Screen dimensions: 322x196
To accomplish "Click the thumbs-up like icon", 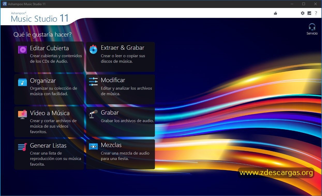I will point(275,13).
